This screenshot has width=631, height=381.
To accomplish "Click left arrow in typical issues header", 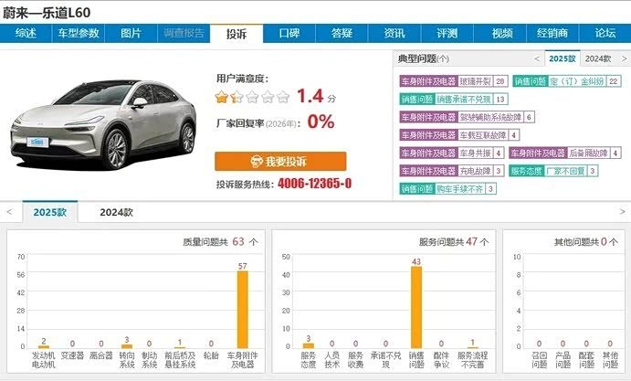I will (x=537, y=58).
